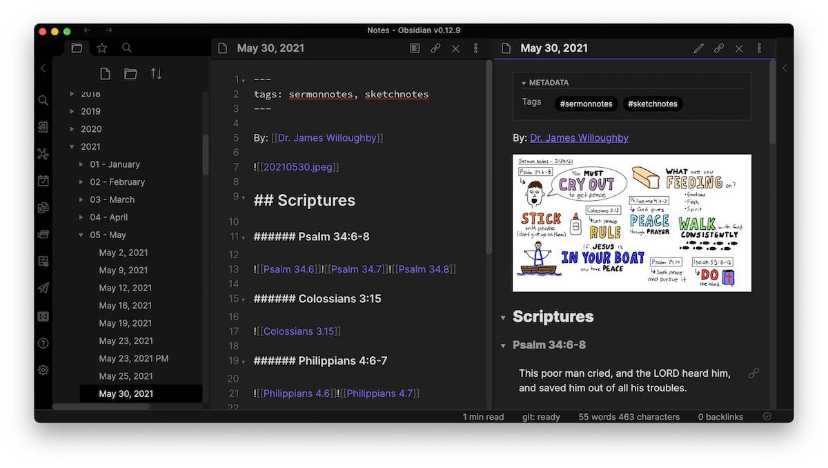This screenshot has height=468, width=828.
Task: Open Help from the ribbon
Action: tap(43, 343)
